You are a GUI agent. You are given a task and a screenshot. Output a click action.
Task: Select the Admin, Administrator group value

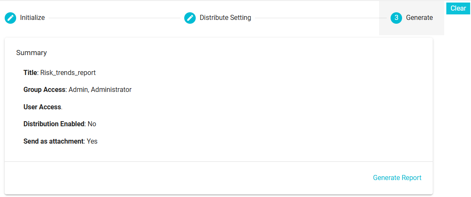100,90
